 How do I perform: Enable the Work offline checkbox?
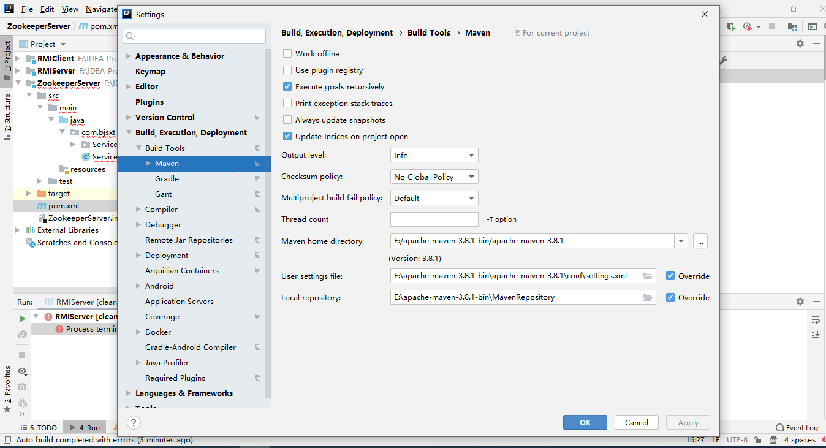(x=287, y=54)
